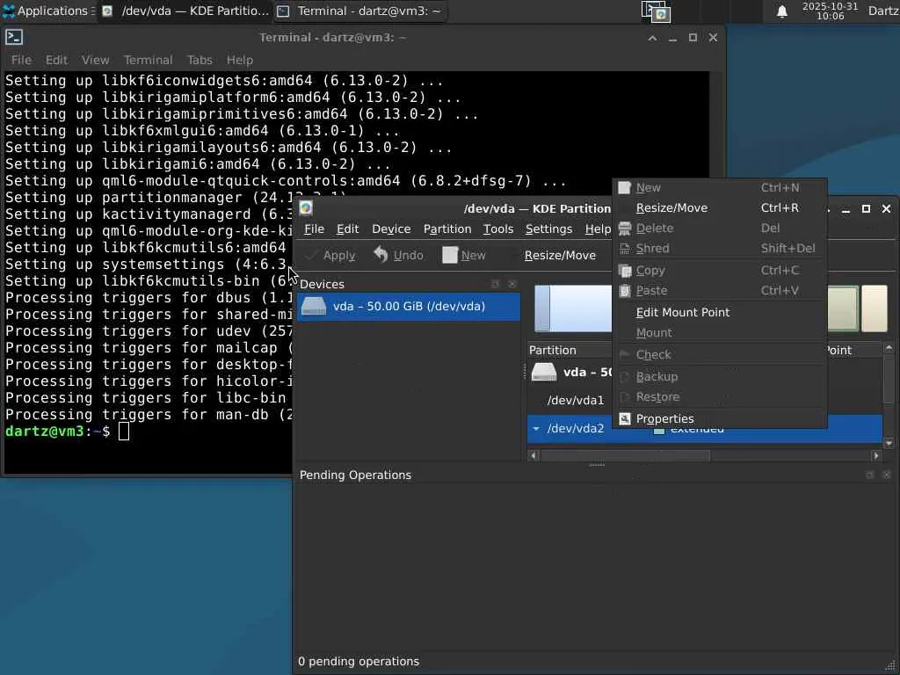Click the Check flag icon in context menu
Viewport: 900px width, 675px height.
[625, 355]
